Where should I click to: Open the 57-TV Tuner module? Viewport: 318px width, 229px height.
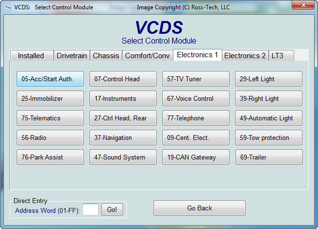point(196,79)
